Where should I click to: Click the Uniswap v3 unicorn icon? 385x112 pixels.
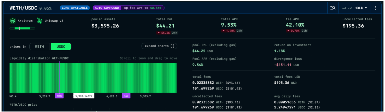(40, 21)
